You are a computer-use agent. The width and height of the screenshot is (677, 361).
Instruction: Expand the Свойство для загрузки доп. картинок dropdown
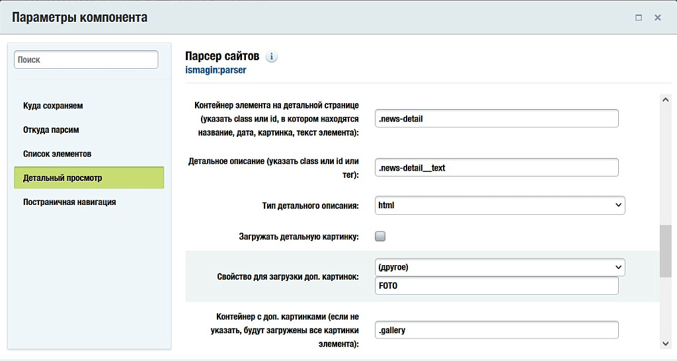pos(499,267)
